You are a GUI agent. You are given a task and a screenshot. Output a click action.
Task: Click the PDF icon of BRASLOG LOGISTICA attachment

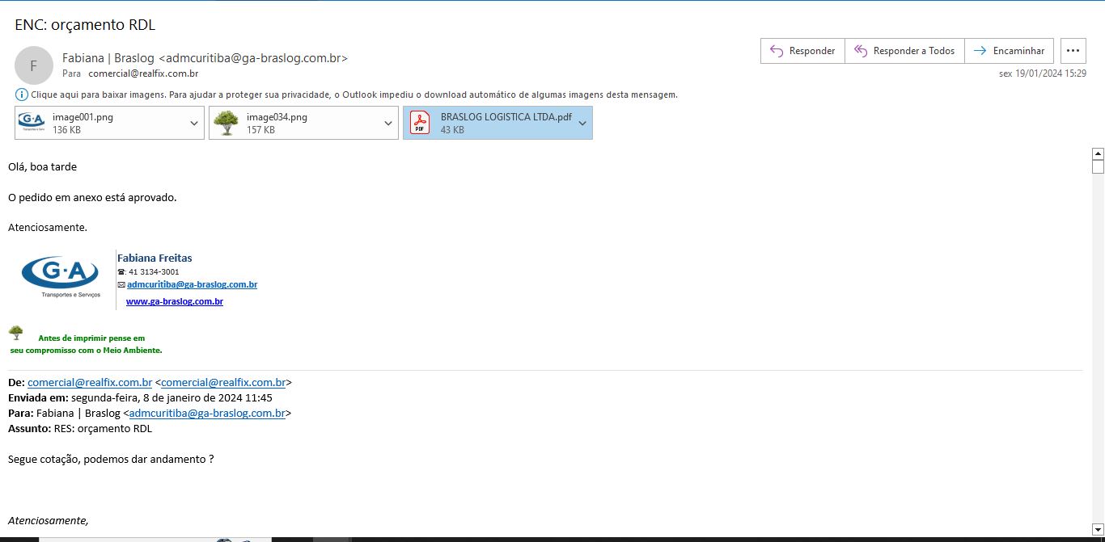coord(420,123)
